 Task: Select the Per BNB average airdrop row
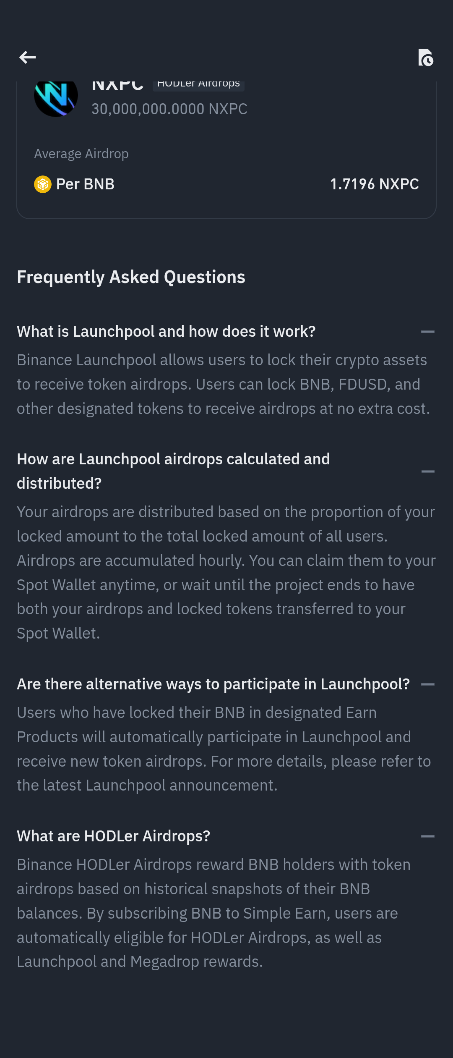pos(226,184)
